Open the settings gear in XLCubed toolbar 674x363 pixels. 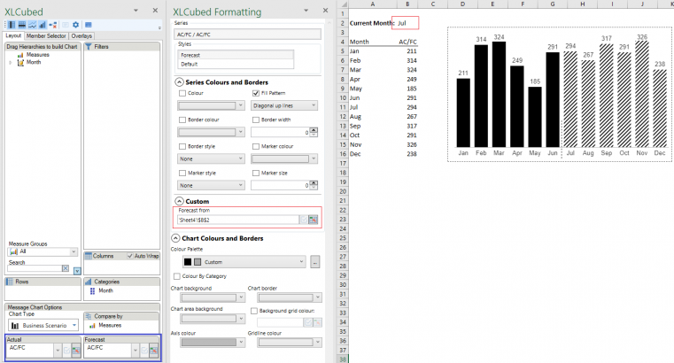coord(75,25)
